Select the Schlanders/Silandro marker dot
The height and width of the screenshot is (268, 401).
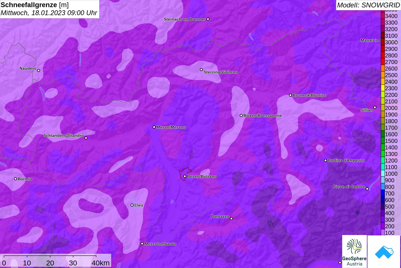click(86, 138)
